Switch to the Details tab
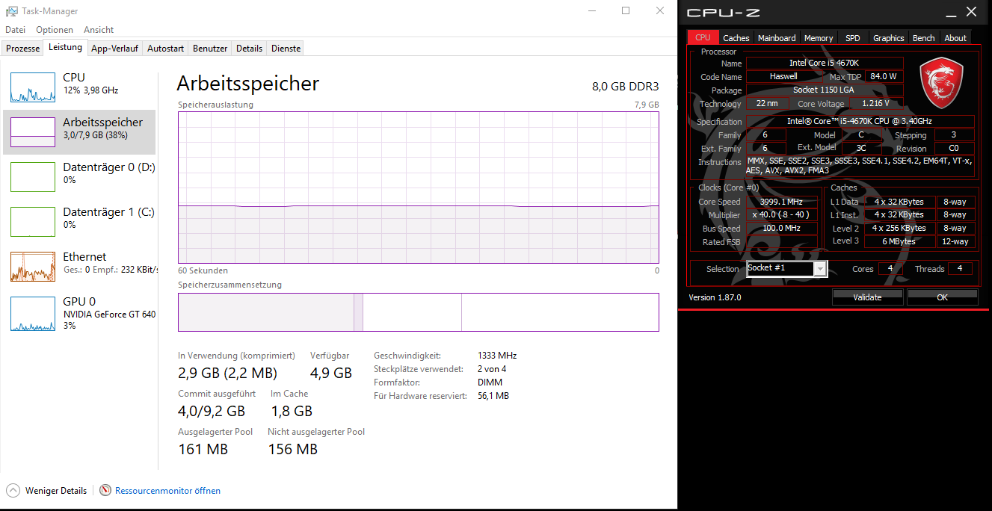992x511 pixels. (249, 49)
